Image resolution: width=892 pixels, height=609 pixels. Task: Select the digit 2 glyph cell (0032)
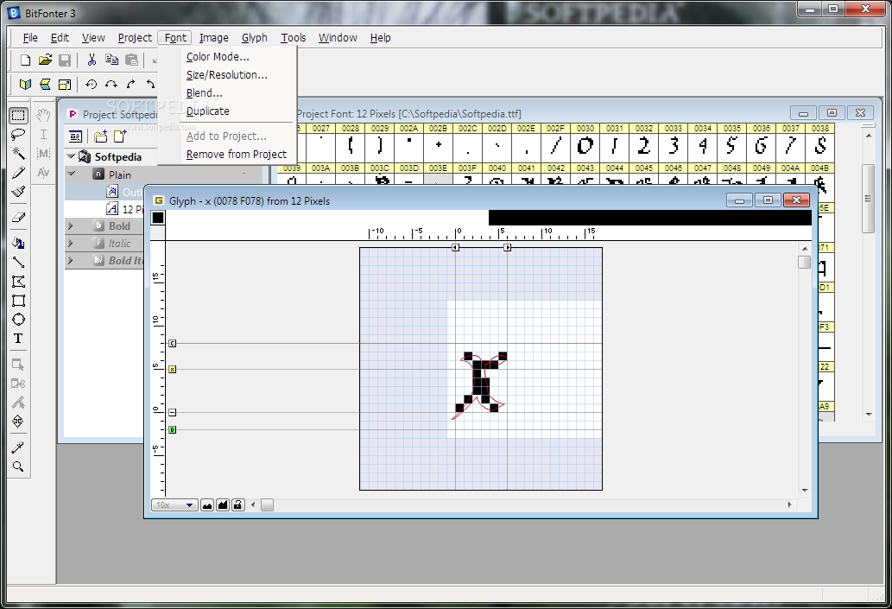pyautogui.click(x=644, y=143)
